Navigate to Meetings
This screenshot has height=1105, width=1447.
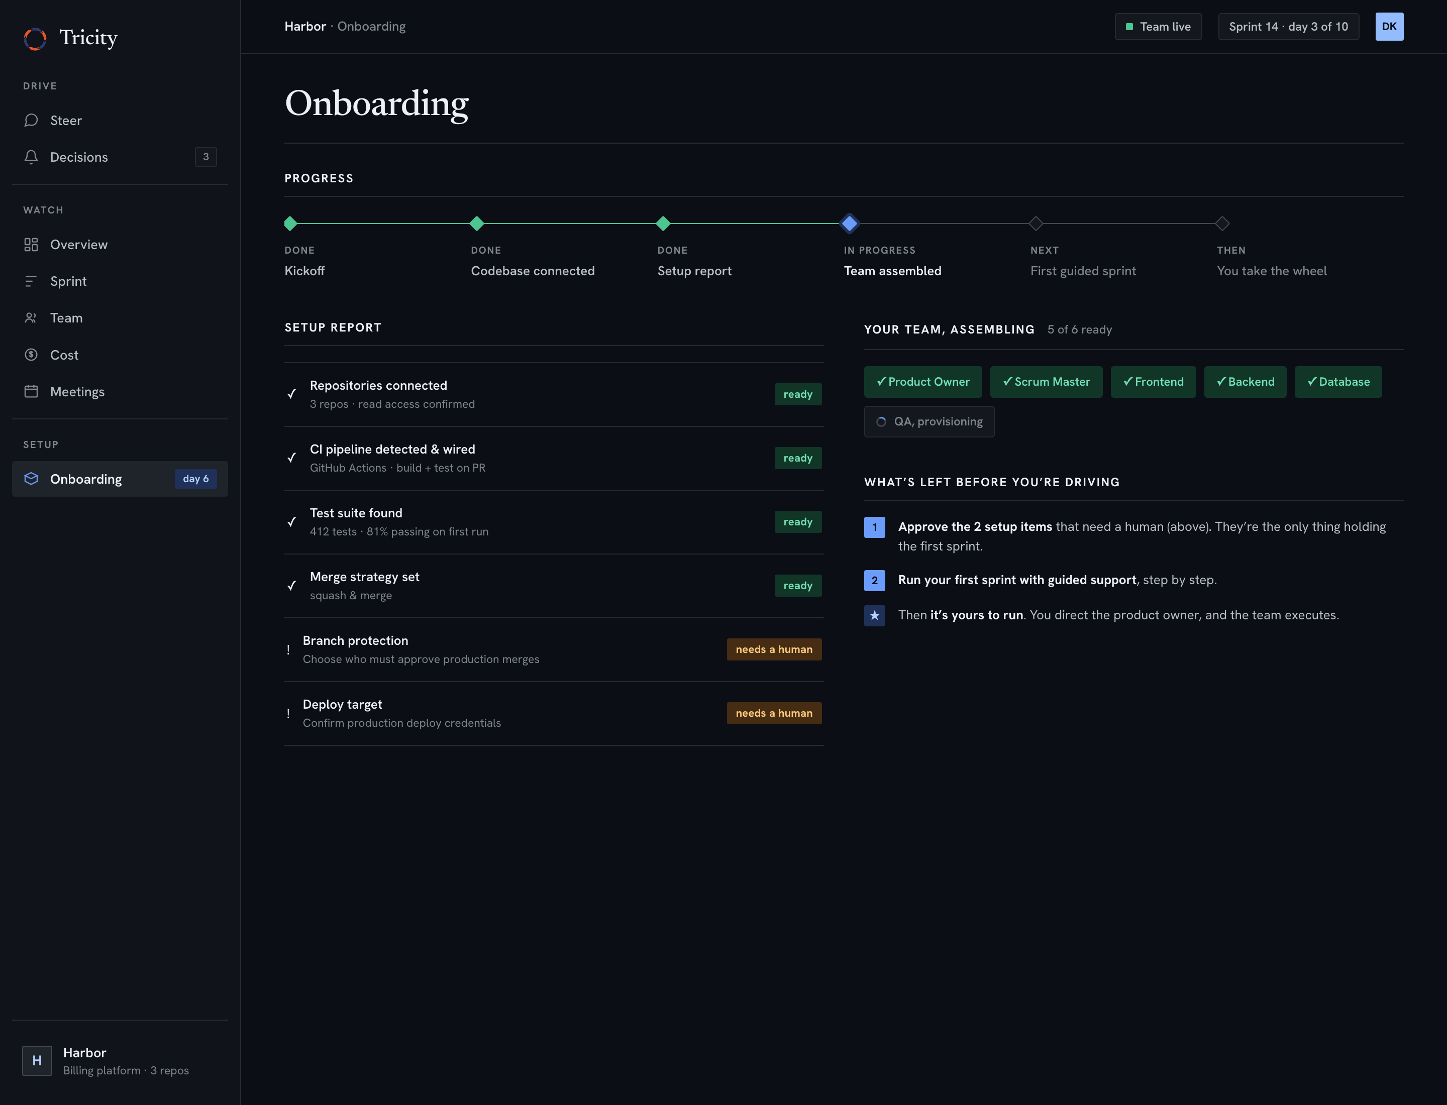[x=120, y=391]
